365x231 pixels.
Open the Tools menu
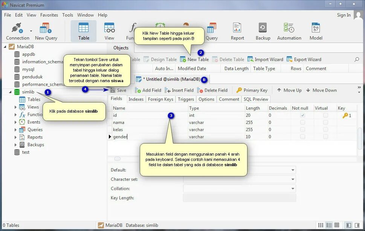coord(67,15)
